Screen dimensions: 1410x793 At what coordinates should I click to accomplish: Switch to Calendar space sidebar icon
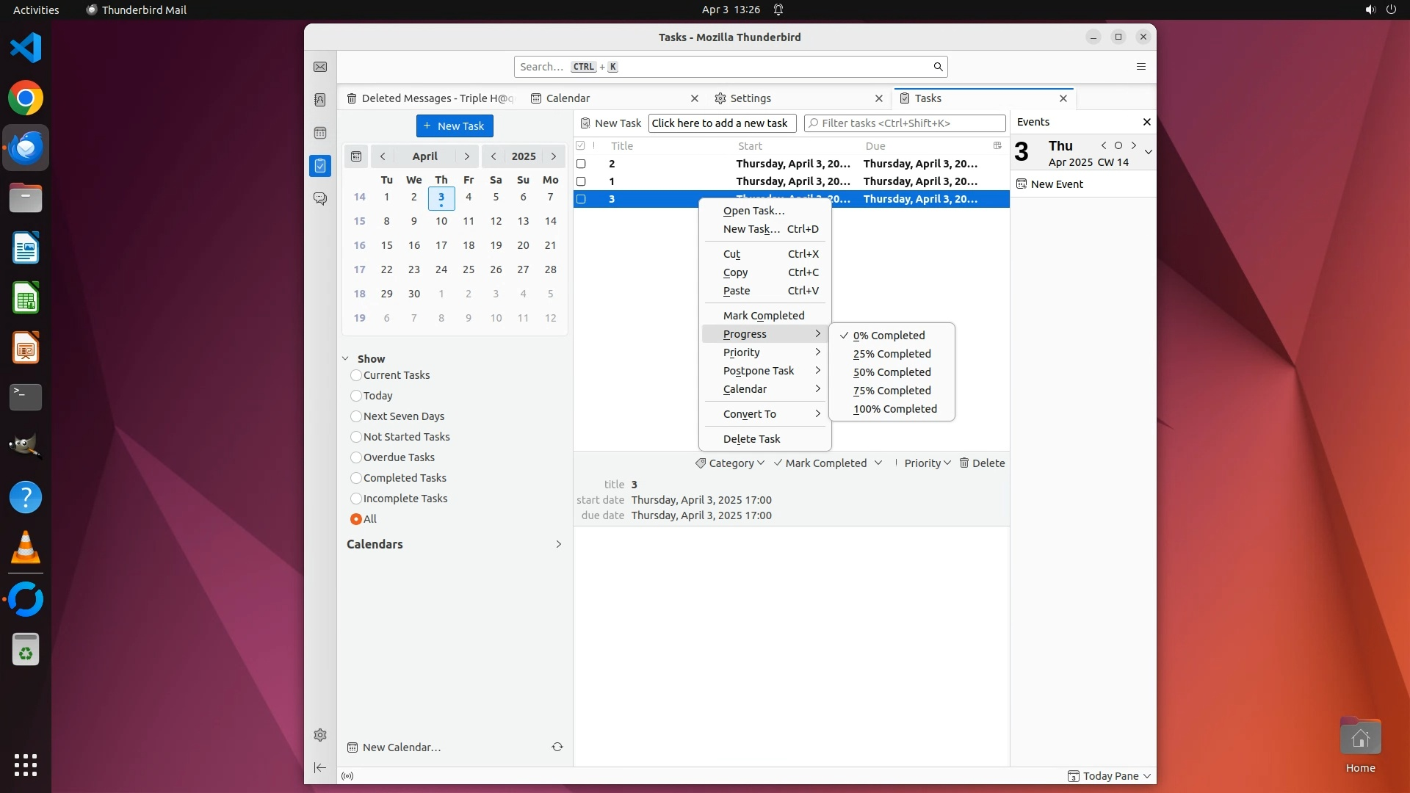click(320, 133)
